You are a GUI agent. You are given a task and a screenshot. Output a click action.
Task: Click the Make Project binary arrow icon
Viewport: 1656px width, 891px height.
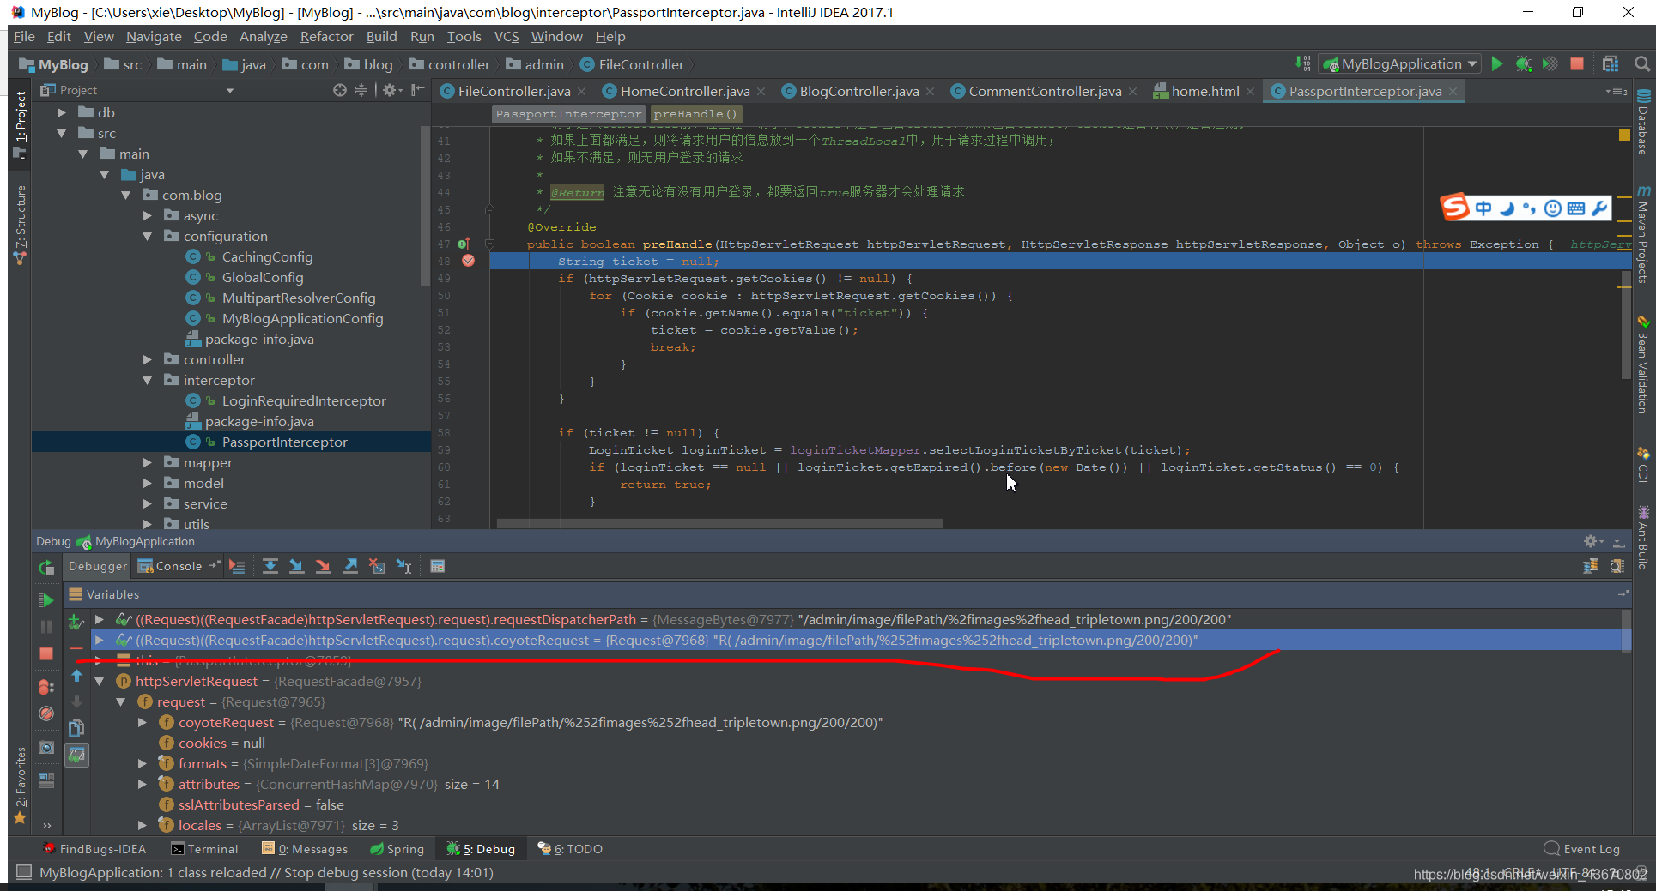click(1303, 64)
